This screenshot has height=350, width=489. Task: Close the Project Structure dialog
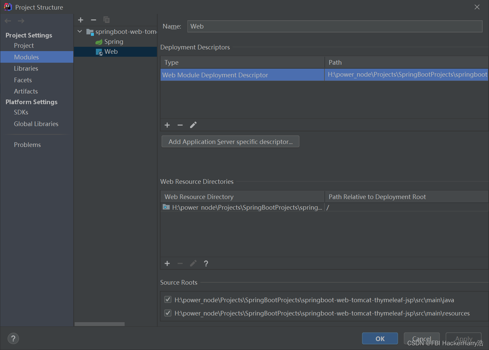477,7
